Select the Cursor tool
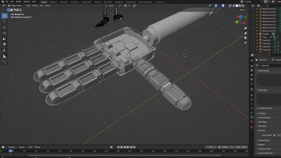 [x=4, y=21]
